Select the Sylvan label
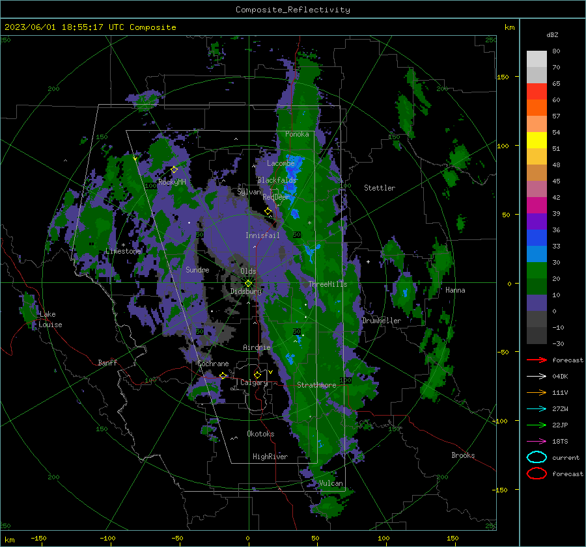This screenshot has height=547, width=586. (249, 192)
